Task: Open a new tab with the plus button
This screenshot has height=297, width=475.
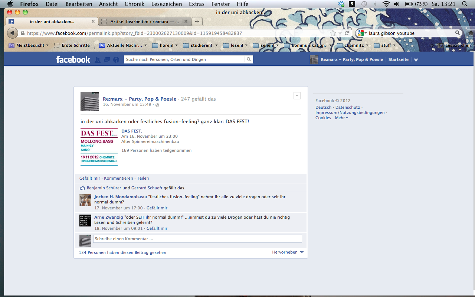Action: pos(197,22)
